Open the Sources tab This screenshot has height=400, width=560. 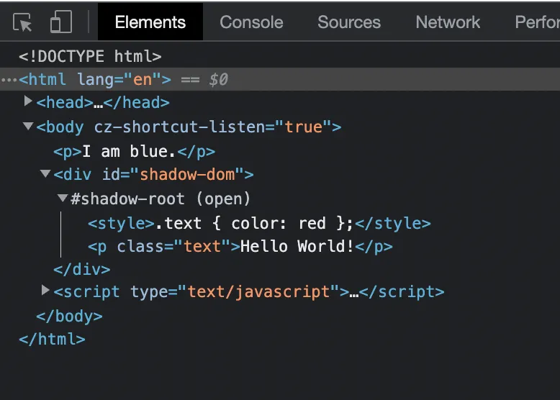point(349,22)
